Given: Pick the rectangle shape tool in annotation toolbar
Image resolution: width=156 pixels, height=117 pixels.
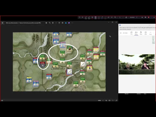Looking at the screenshot, I should [x=99, y=17].
